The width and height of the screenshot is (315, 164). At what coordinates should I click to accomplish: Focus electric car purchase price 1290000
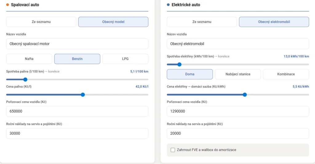tap(238, 111)
